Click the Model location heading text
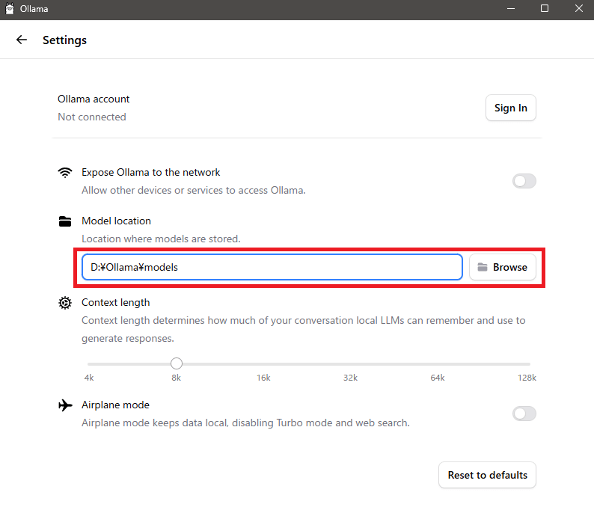Viewport: 594px width, 522px height. 116,221
